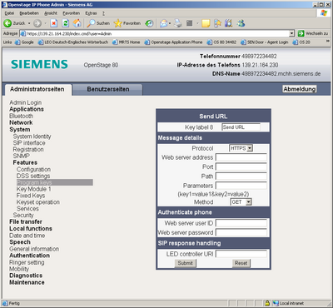This screenshot has width=333, height=308.
Task: Click the Submit button
Action: 185,263
